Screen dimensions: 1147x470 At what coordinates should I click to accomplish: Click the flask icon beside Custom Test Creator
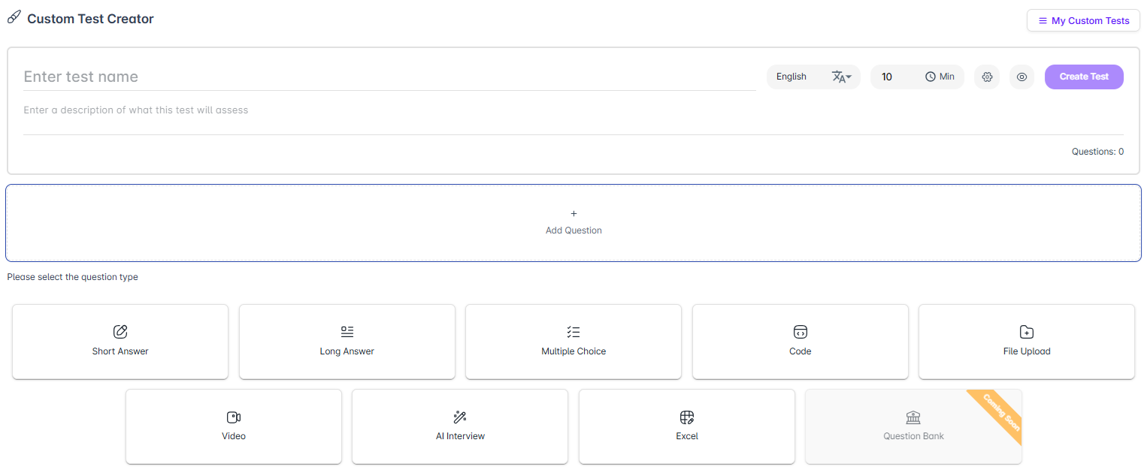pos(14,17)
